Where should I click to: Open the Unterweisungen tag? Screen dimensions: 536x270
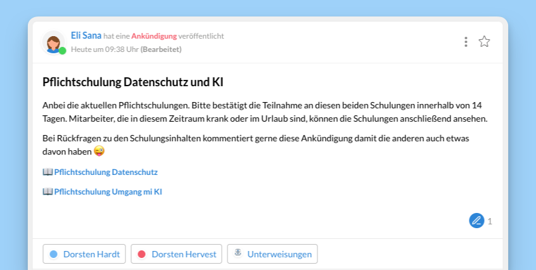pos(272,254)
